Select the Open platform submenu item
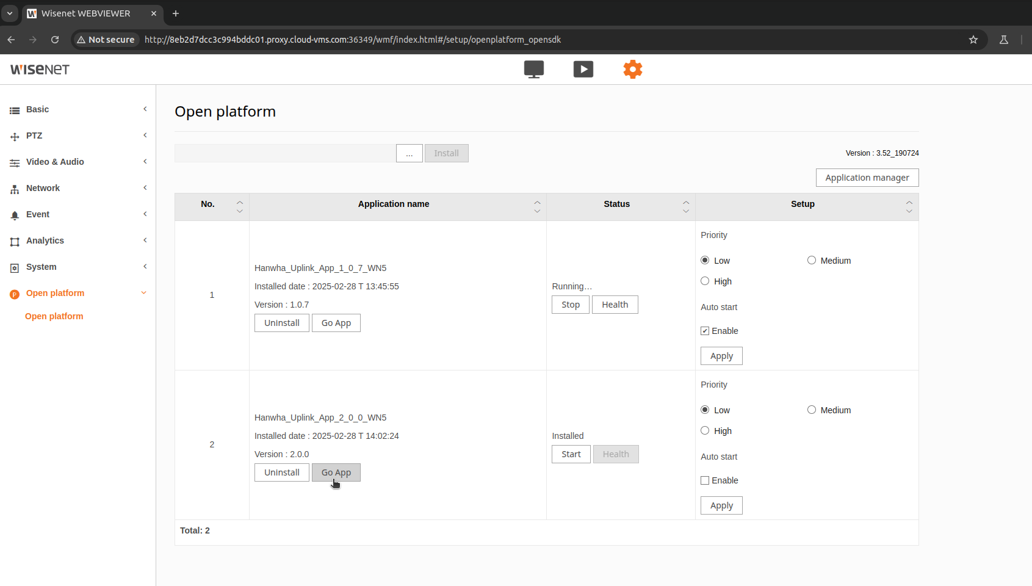Viewport: 1032px width, 586px height. pos(54,316)
